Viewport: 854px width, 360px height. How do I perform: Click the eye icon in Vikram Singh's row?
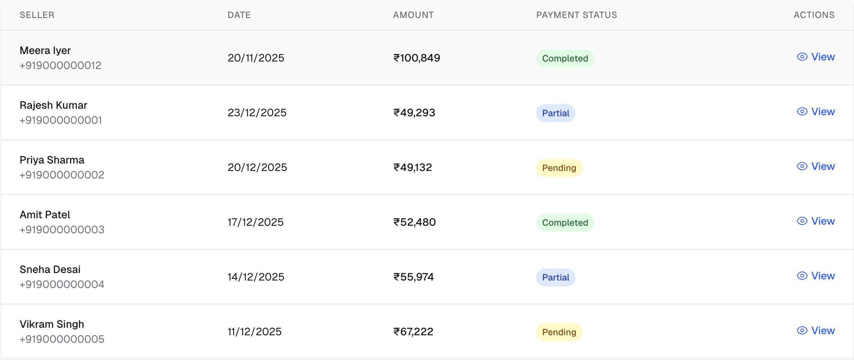tap(802, 330)
